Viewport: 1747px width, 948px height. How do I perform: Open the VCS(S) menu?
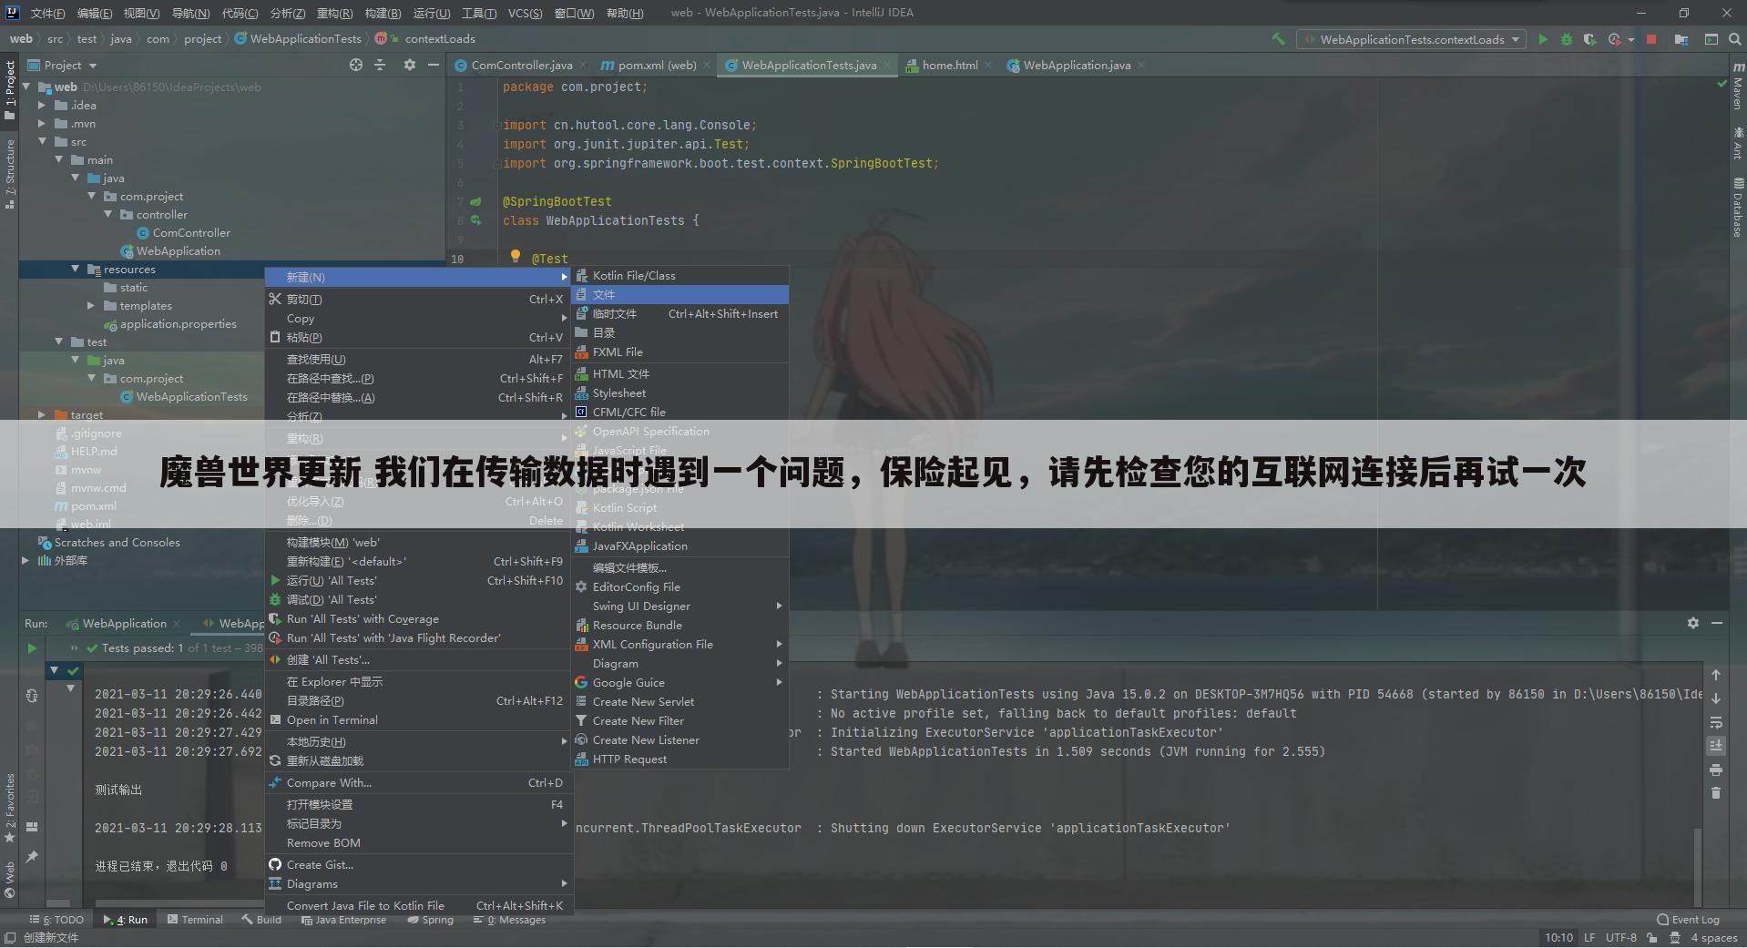pos(525,14)
